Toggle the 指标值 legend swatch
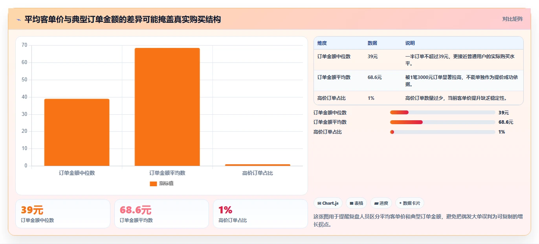 click(x=153, y=184)
